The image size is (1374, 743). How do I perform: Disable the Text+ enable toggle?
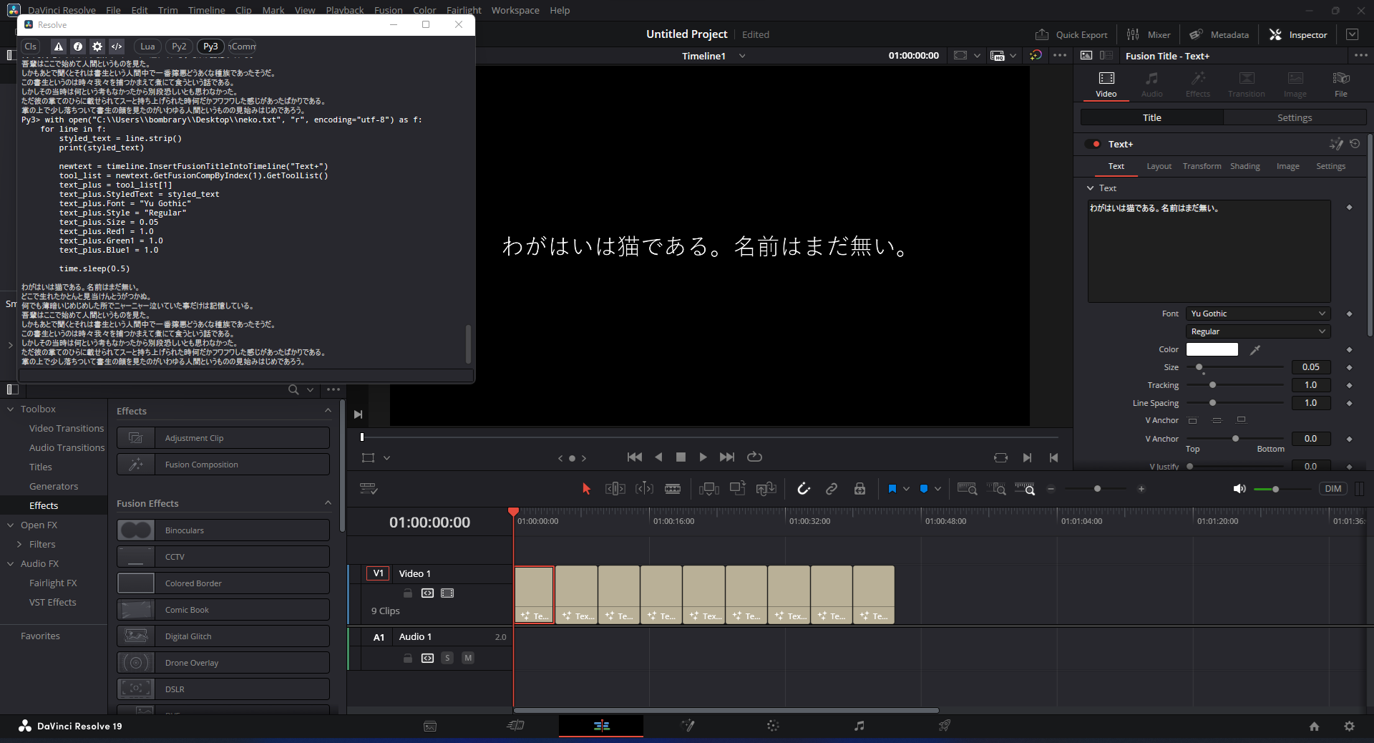click(x=1094, y=145)
